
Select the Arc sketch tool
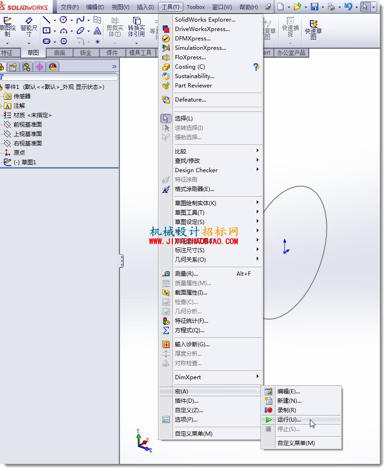coord(63,31)
